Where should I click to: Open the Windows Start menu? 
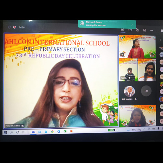(x=6, y=132)
